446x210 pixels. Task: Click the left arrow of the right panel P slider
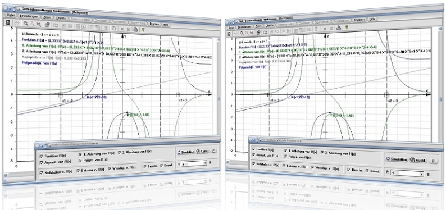click(393, 172)
